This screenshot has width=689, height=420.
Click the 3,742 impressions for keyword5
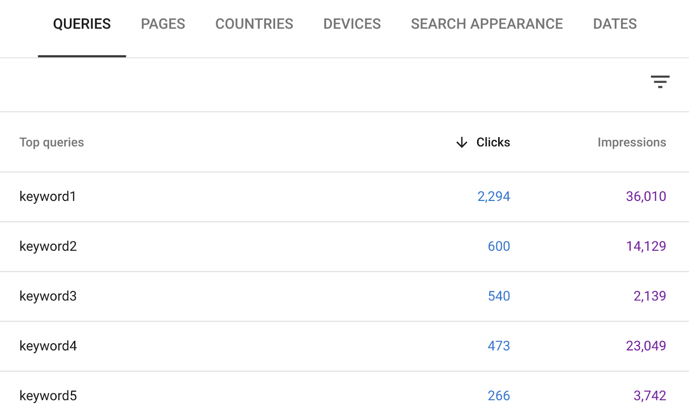point(650,395)
